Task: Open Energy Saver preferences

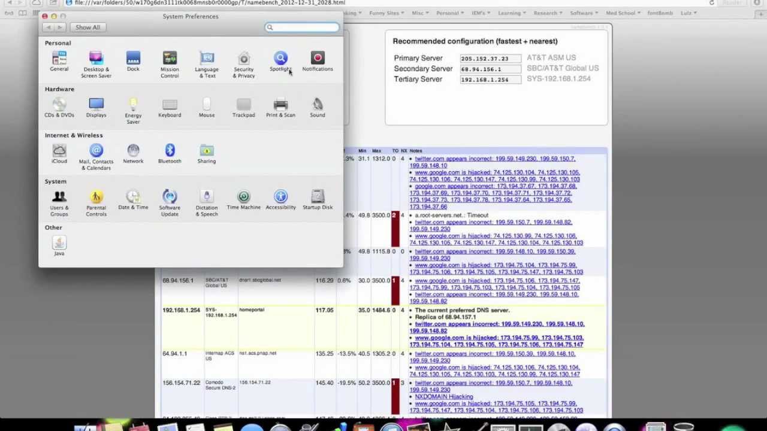Action: click(x=133, y=111)
